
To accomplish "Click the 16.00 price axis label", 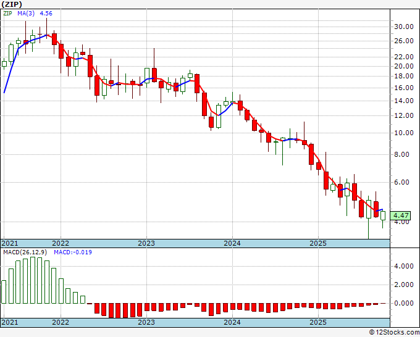I will pyautogui.click(x=404, y=88).
